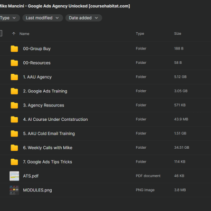The height and width of the screenshot is (211, 211).
Task: Sort by the Size column header
Action: point(178,34)
